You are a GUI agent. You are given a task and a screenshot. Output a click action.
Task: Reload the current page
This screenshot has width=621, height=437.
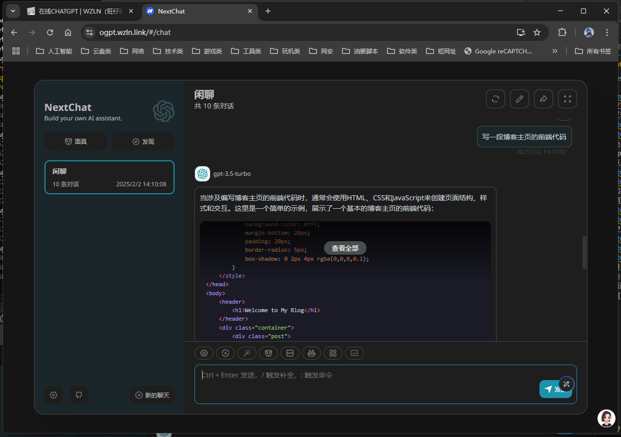(x=50, y=32)
